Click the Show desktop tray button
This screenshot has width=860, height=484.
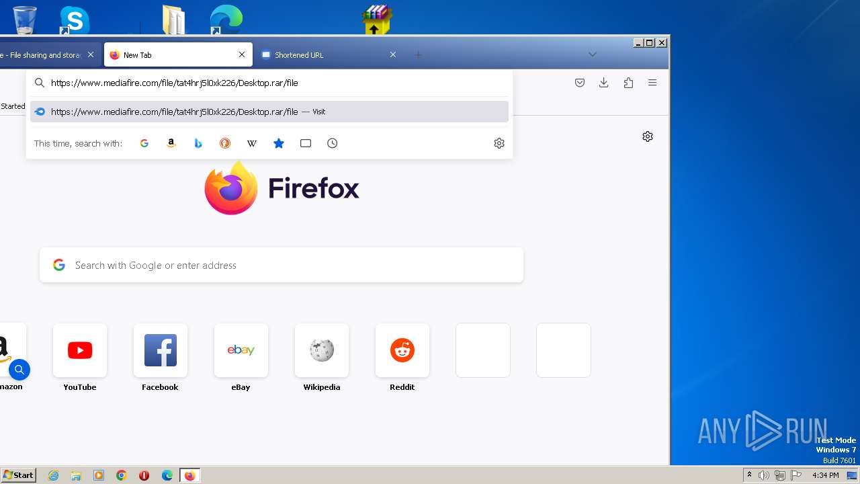[852, 475]
